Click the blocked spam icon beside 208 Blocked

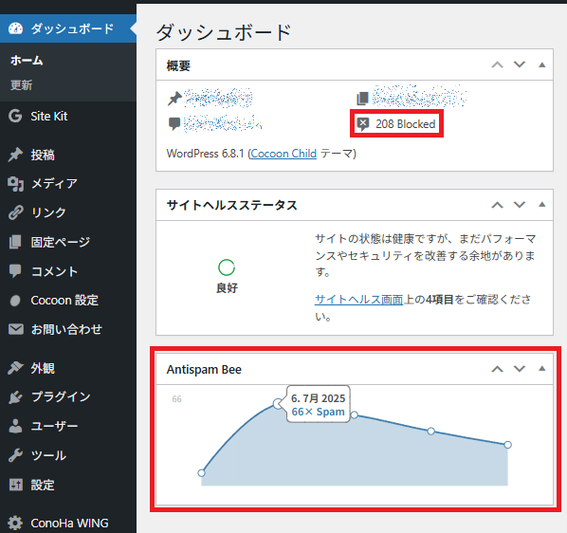tap(363, 124)
